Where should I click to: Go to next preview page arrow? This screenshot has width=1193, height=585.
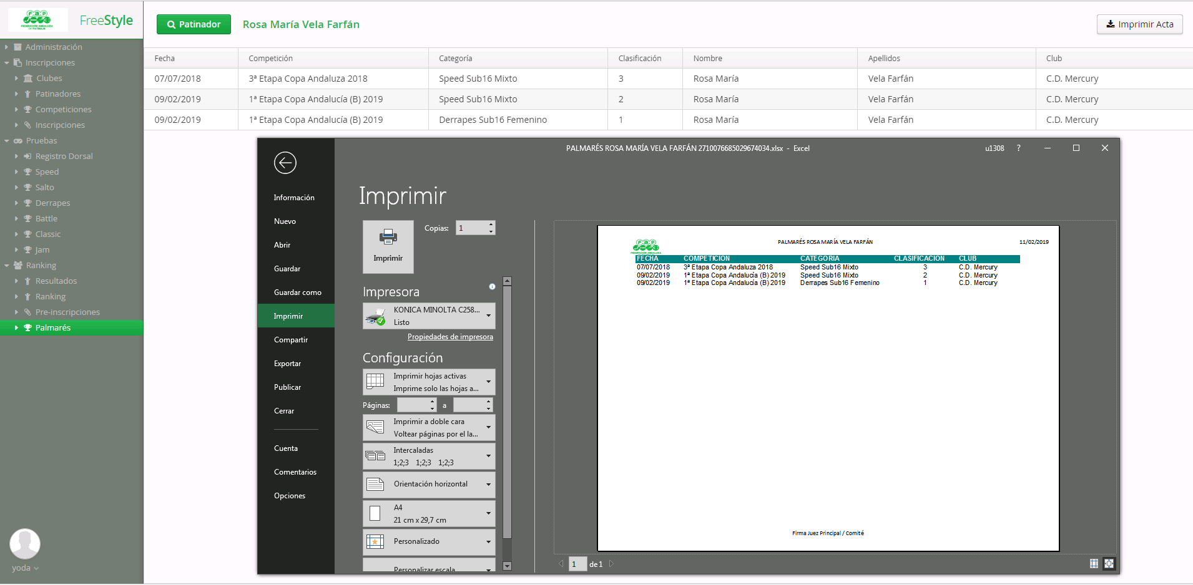[611, 564]
